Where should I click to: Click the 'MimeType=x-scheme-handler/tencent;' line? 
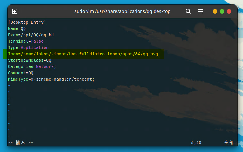(x=51, y=79)
